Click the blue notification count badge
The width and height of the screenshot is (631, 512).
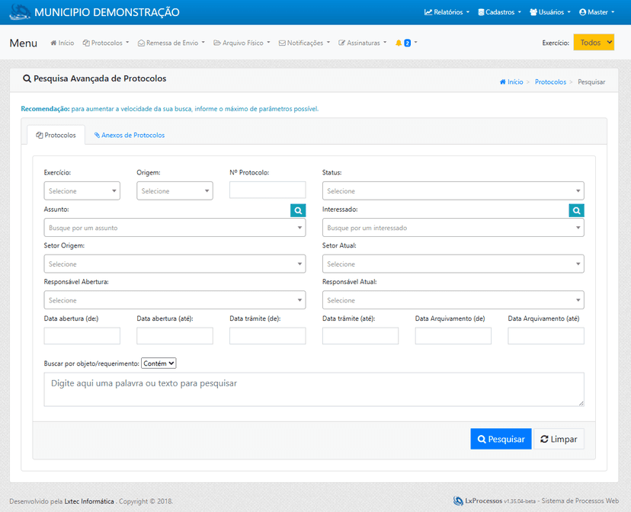(x=407, y=43)
